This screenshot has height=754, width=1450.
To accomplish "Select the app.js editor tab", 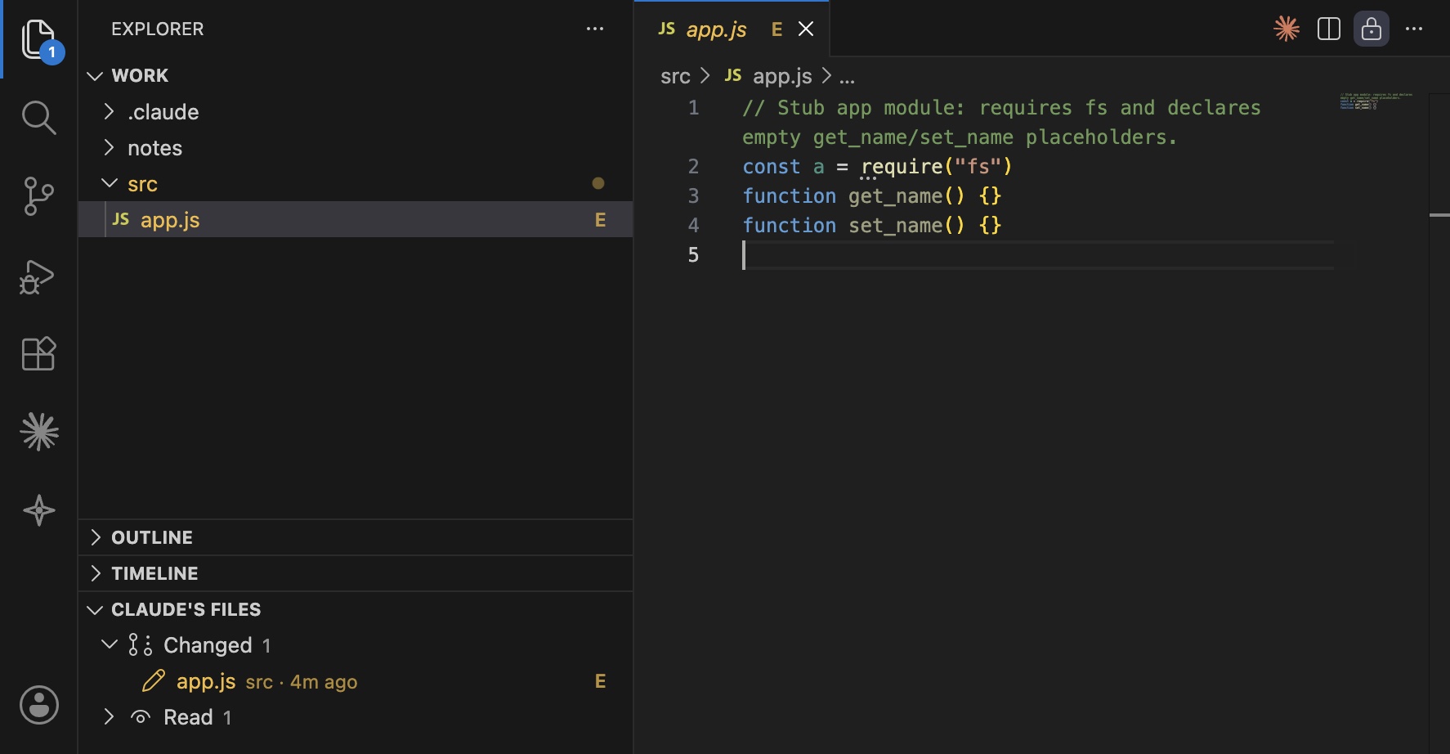I will (x=732, y=29).
